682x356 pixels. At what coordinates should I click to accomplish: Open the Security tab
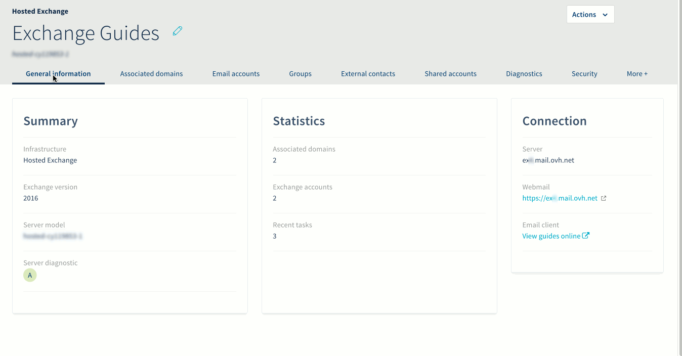click(584, 74)
